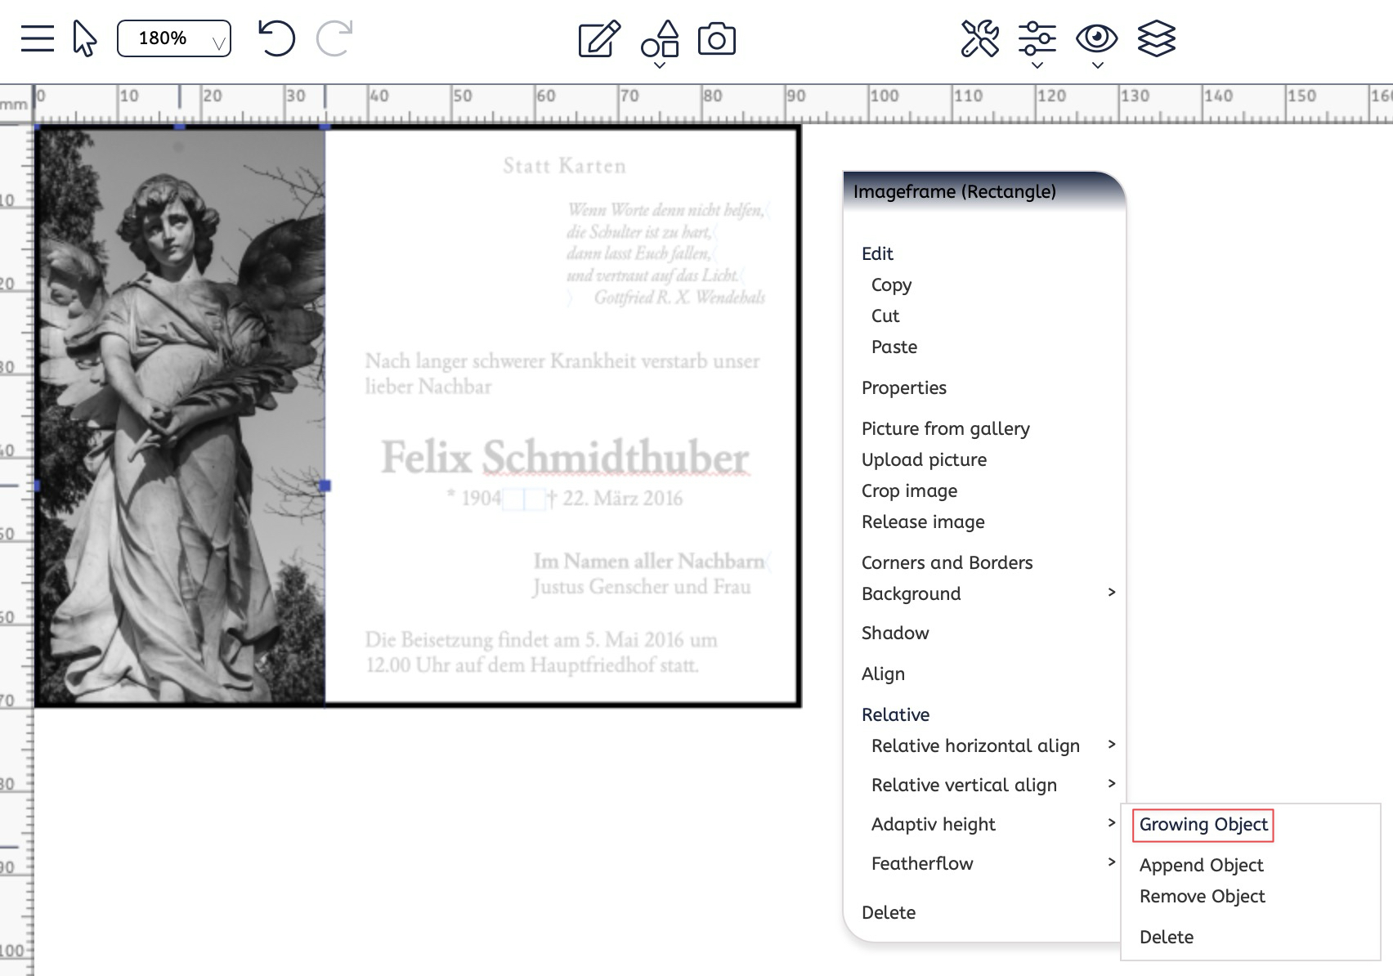The height and width of the screenshot is (976, 1393).
Task: Open the edit text pencil tool
Action: click(x=599, y=39)
